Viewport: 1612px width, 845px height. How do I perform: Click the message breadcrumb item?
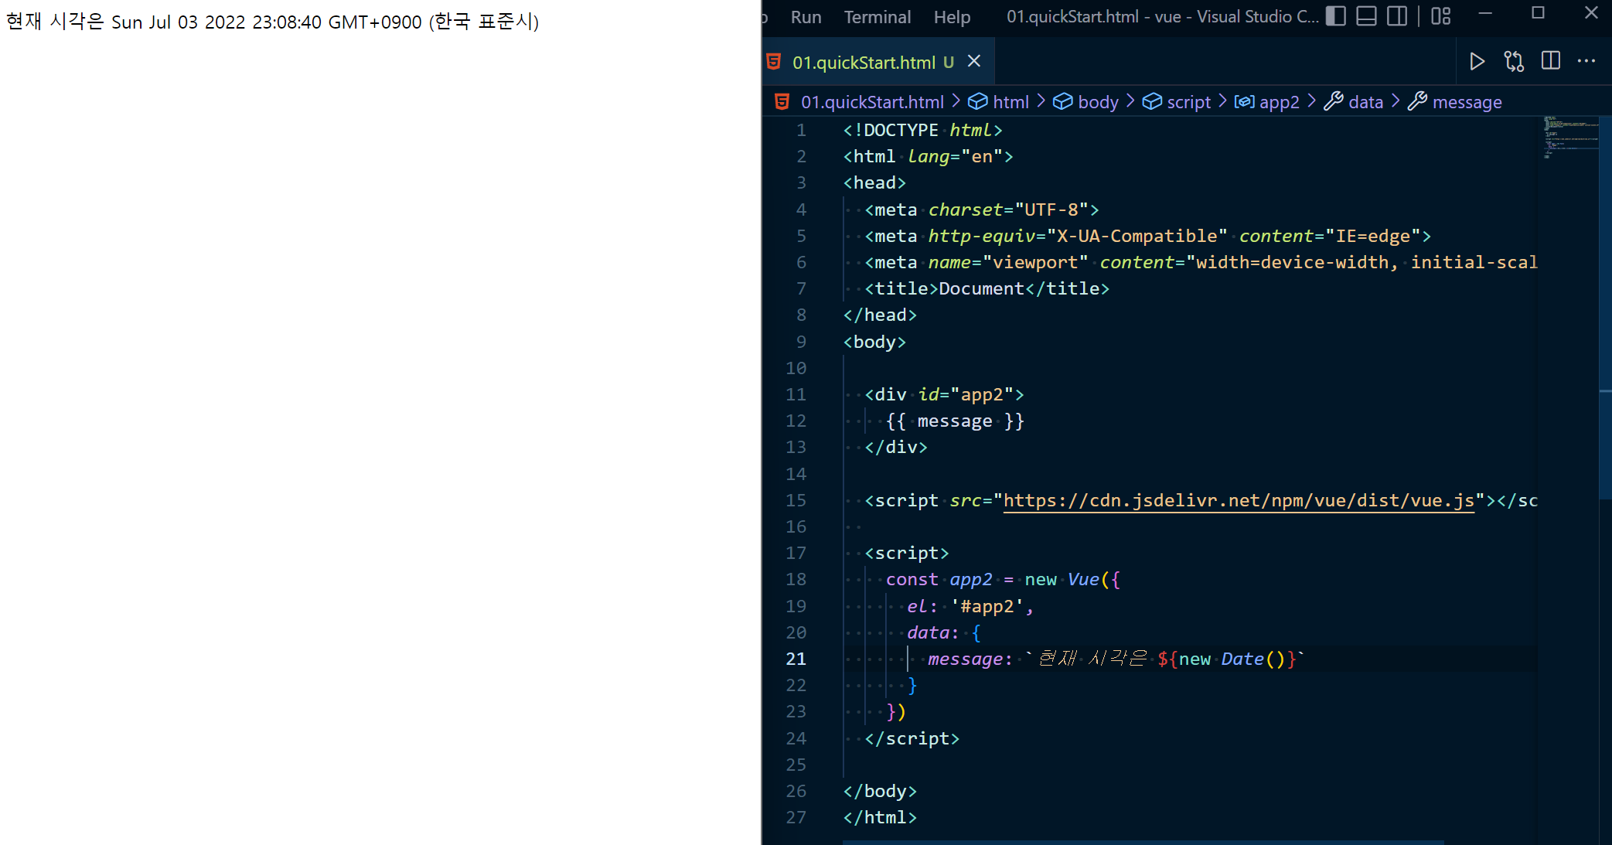[x=1466, y=102]
